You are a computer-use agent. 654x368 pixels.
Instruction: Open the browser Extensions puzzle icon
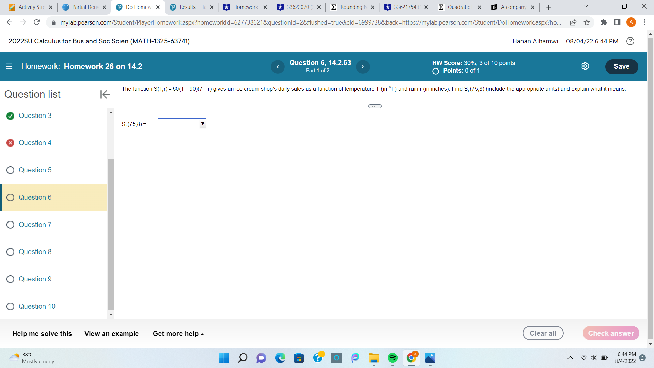(x=604, y=22)
